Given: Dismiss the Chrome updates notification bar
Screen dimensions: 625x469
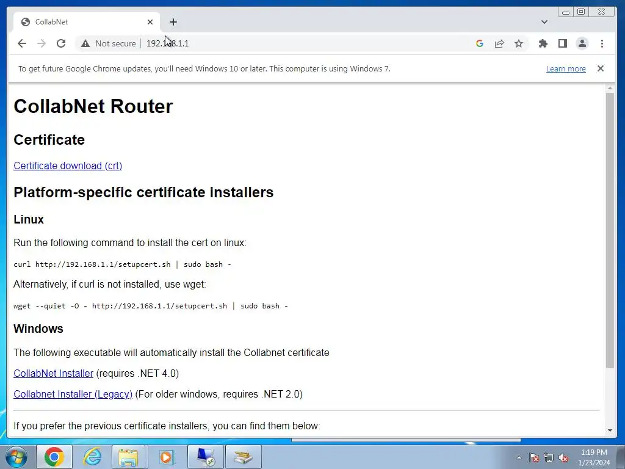Looking at the screenshot, I should point(601,68).
